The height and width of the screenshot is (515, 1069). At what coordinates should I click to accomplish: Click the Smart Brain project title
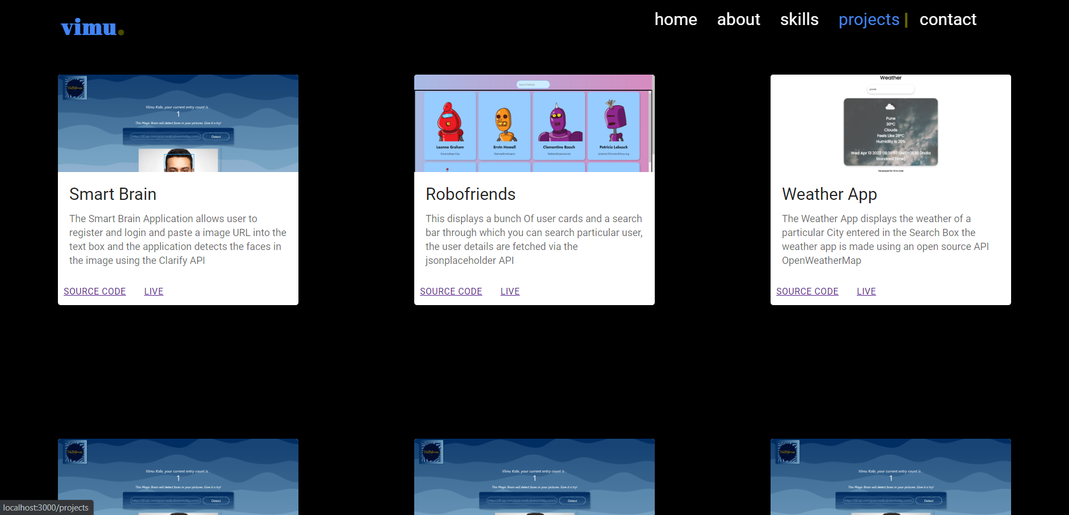point(112,194)
